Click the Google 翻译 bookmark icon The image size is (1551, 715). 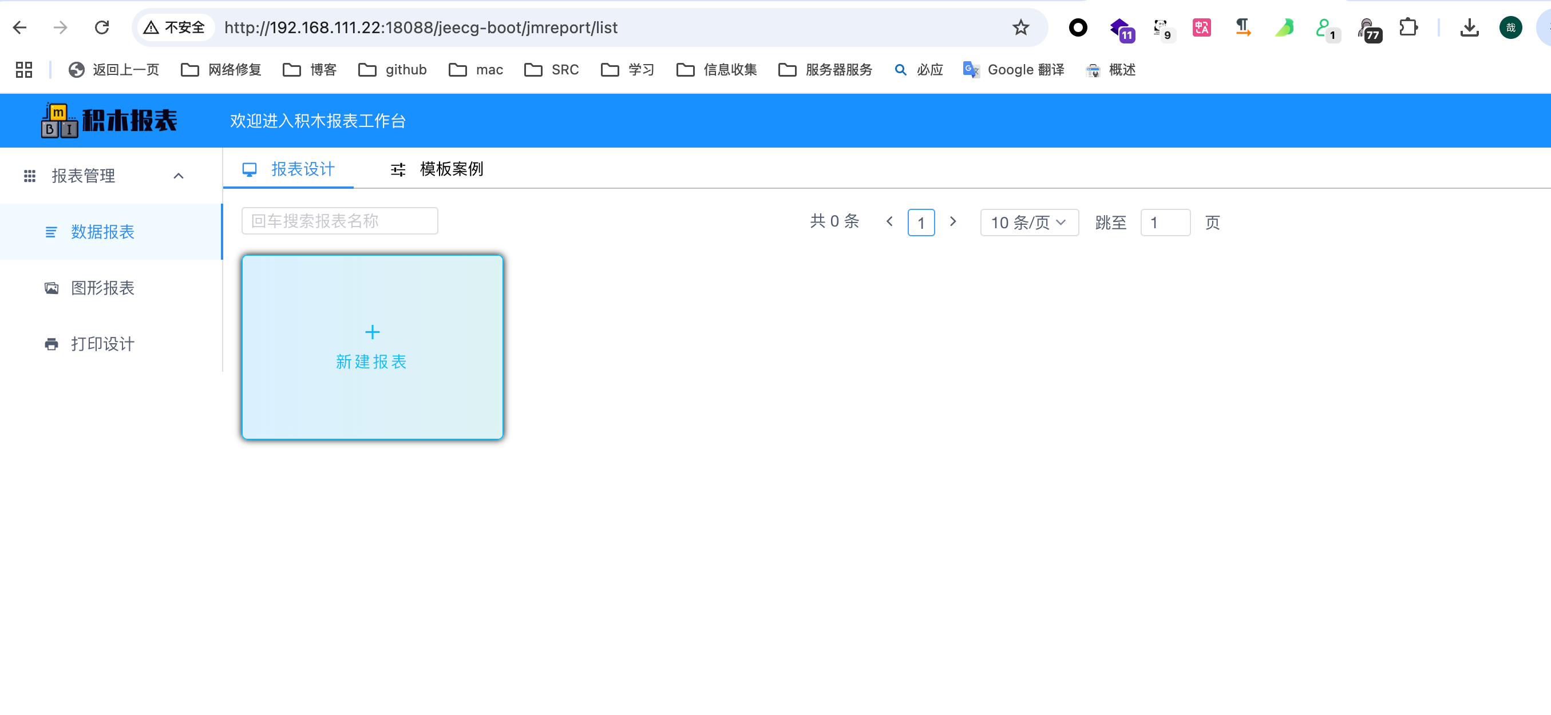(x=971, y=70)
